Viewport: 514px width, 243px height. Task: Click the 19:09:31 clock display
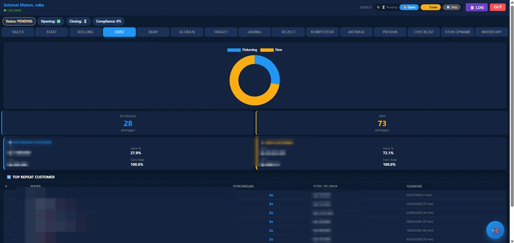(365, 7)
